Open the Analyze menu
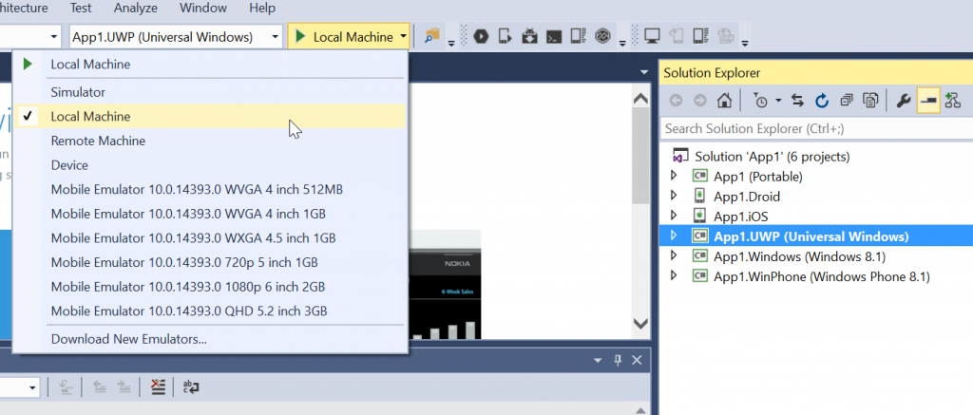 pyautogui.click(x=136, y=8)
